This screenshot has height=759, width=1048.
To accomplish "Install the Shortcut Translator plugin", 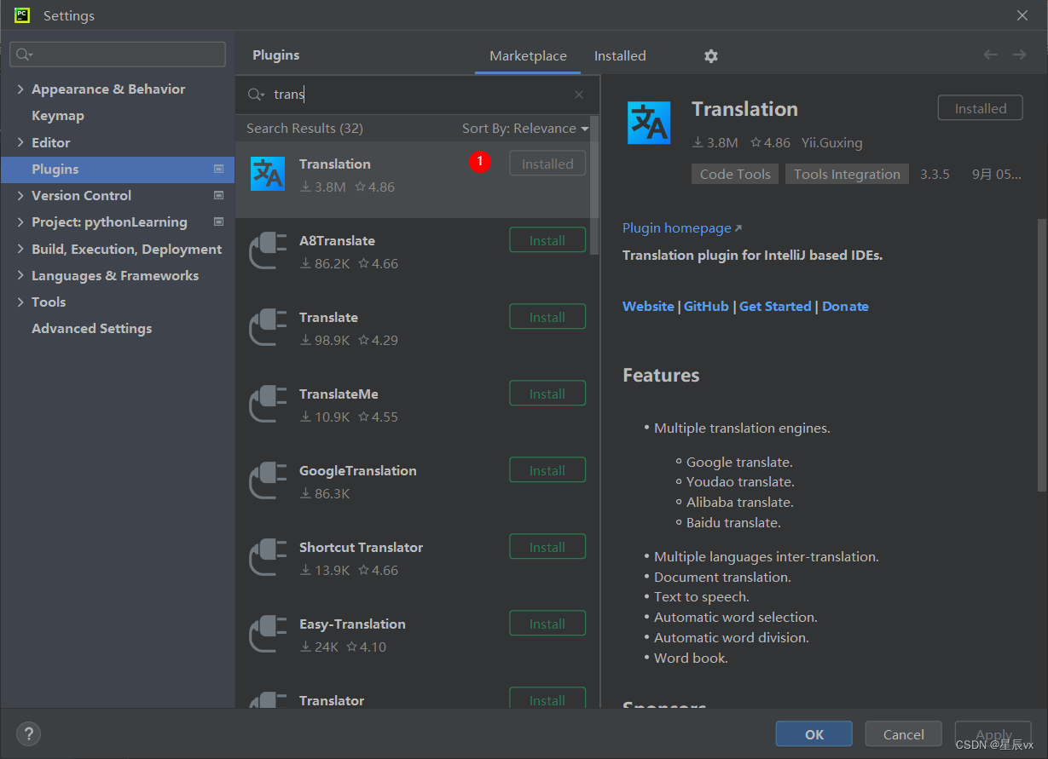I will 547,547.
